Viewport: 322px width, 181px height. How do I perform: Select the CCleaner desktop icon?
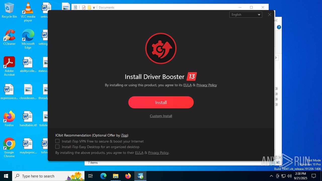click(x=9, y=38)
